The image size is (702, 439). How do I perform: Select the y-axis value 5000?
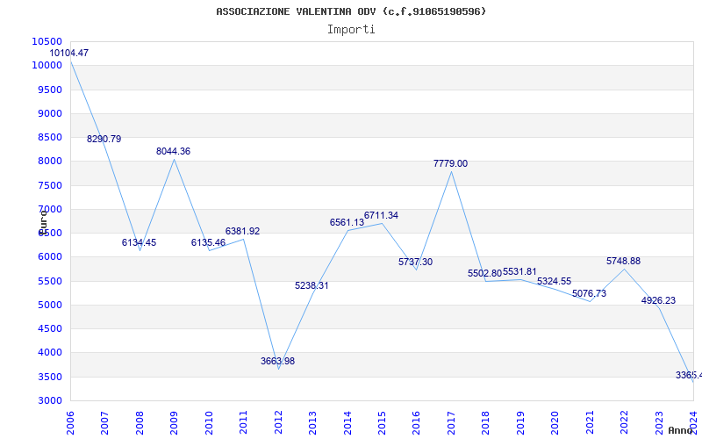coord(49,305)
